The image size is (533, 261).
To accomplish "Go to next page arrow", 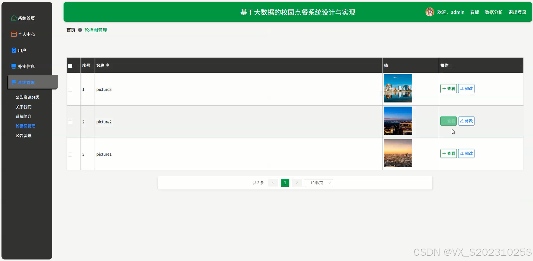I will tap(297, 183).
